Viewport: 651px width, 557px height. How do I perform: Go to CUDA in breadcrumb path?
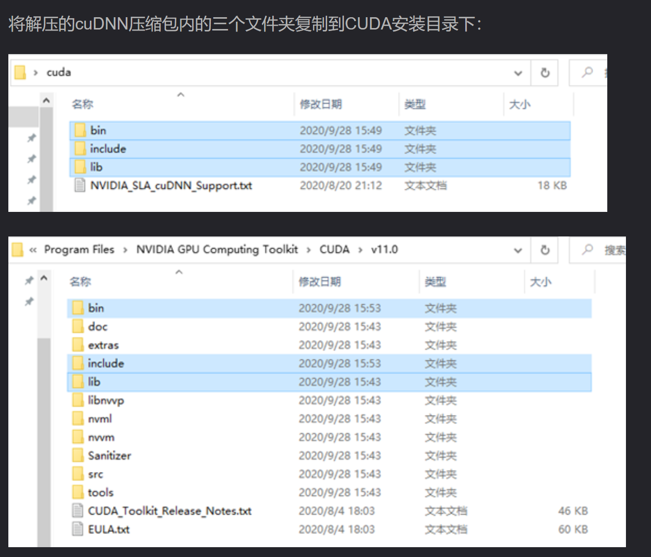pyautogui.click(x=334, y=249)
